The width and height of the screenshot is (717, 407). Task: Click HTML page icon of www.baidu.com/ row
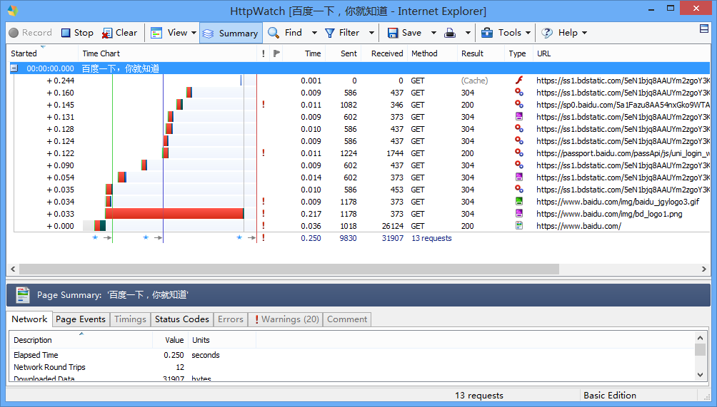pyautogui.click(x=519, y=225)
